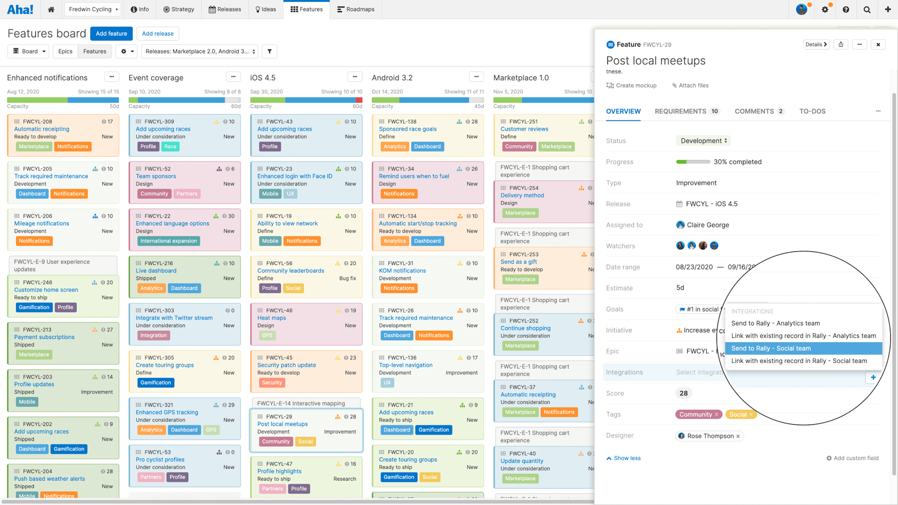Open the Status Development dropdown
Viewport: 898px width, 505px height.
(703, 141)
